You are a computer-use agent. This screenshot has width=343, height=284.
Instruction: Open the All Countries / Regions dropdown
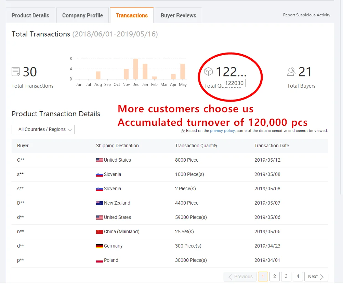click(43, 130)
